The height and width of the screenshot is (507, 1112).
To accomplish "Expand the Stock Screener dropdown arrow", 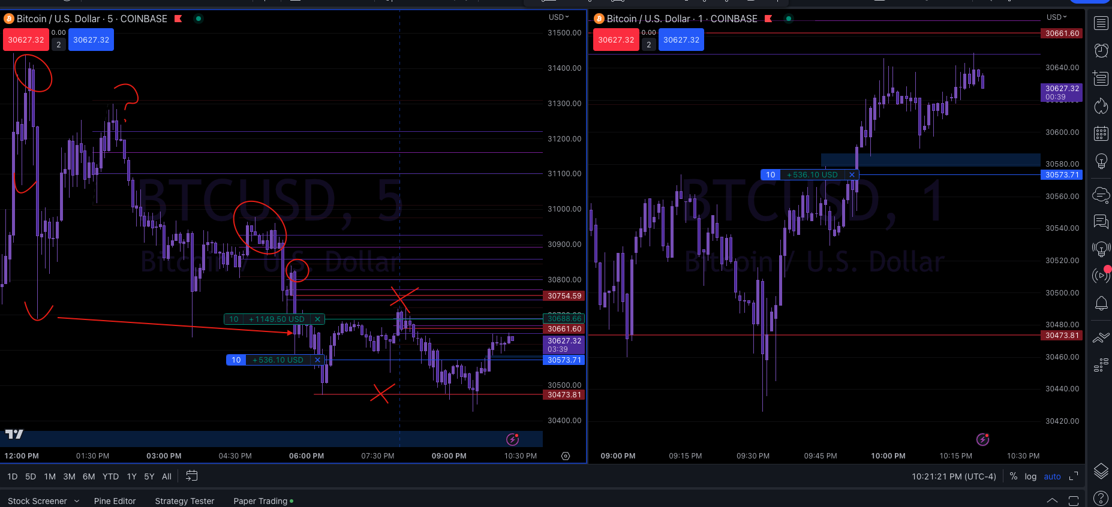I will coord(77,501).
